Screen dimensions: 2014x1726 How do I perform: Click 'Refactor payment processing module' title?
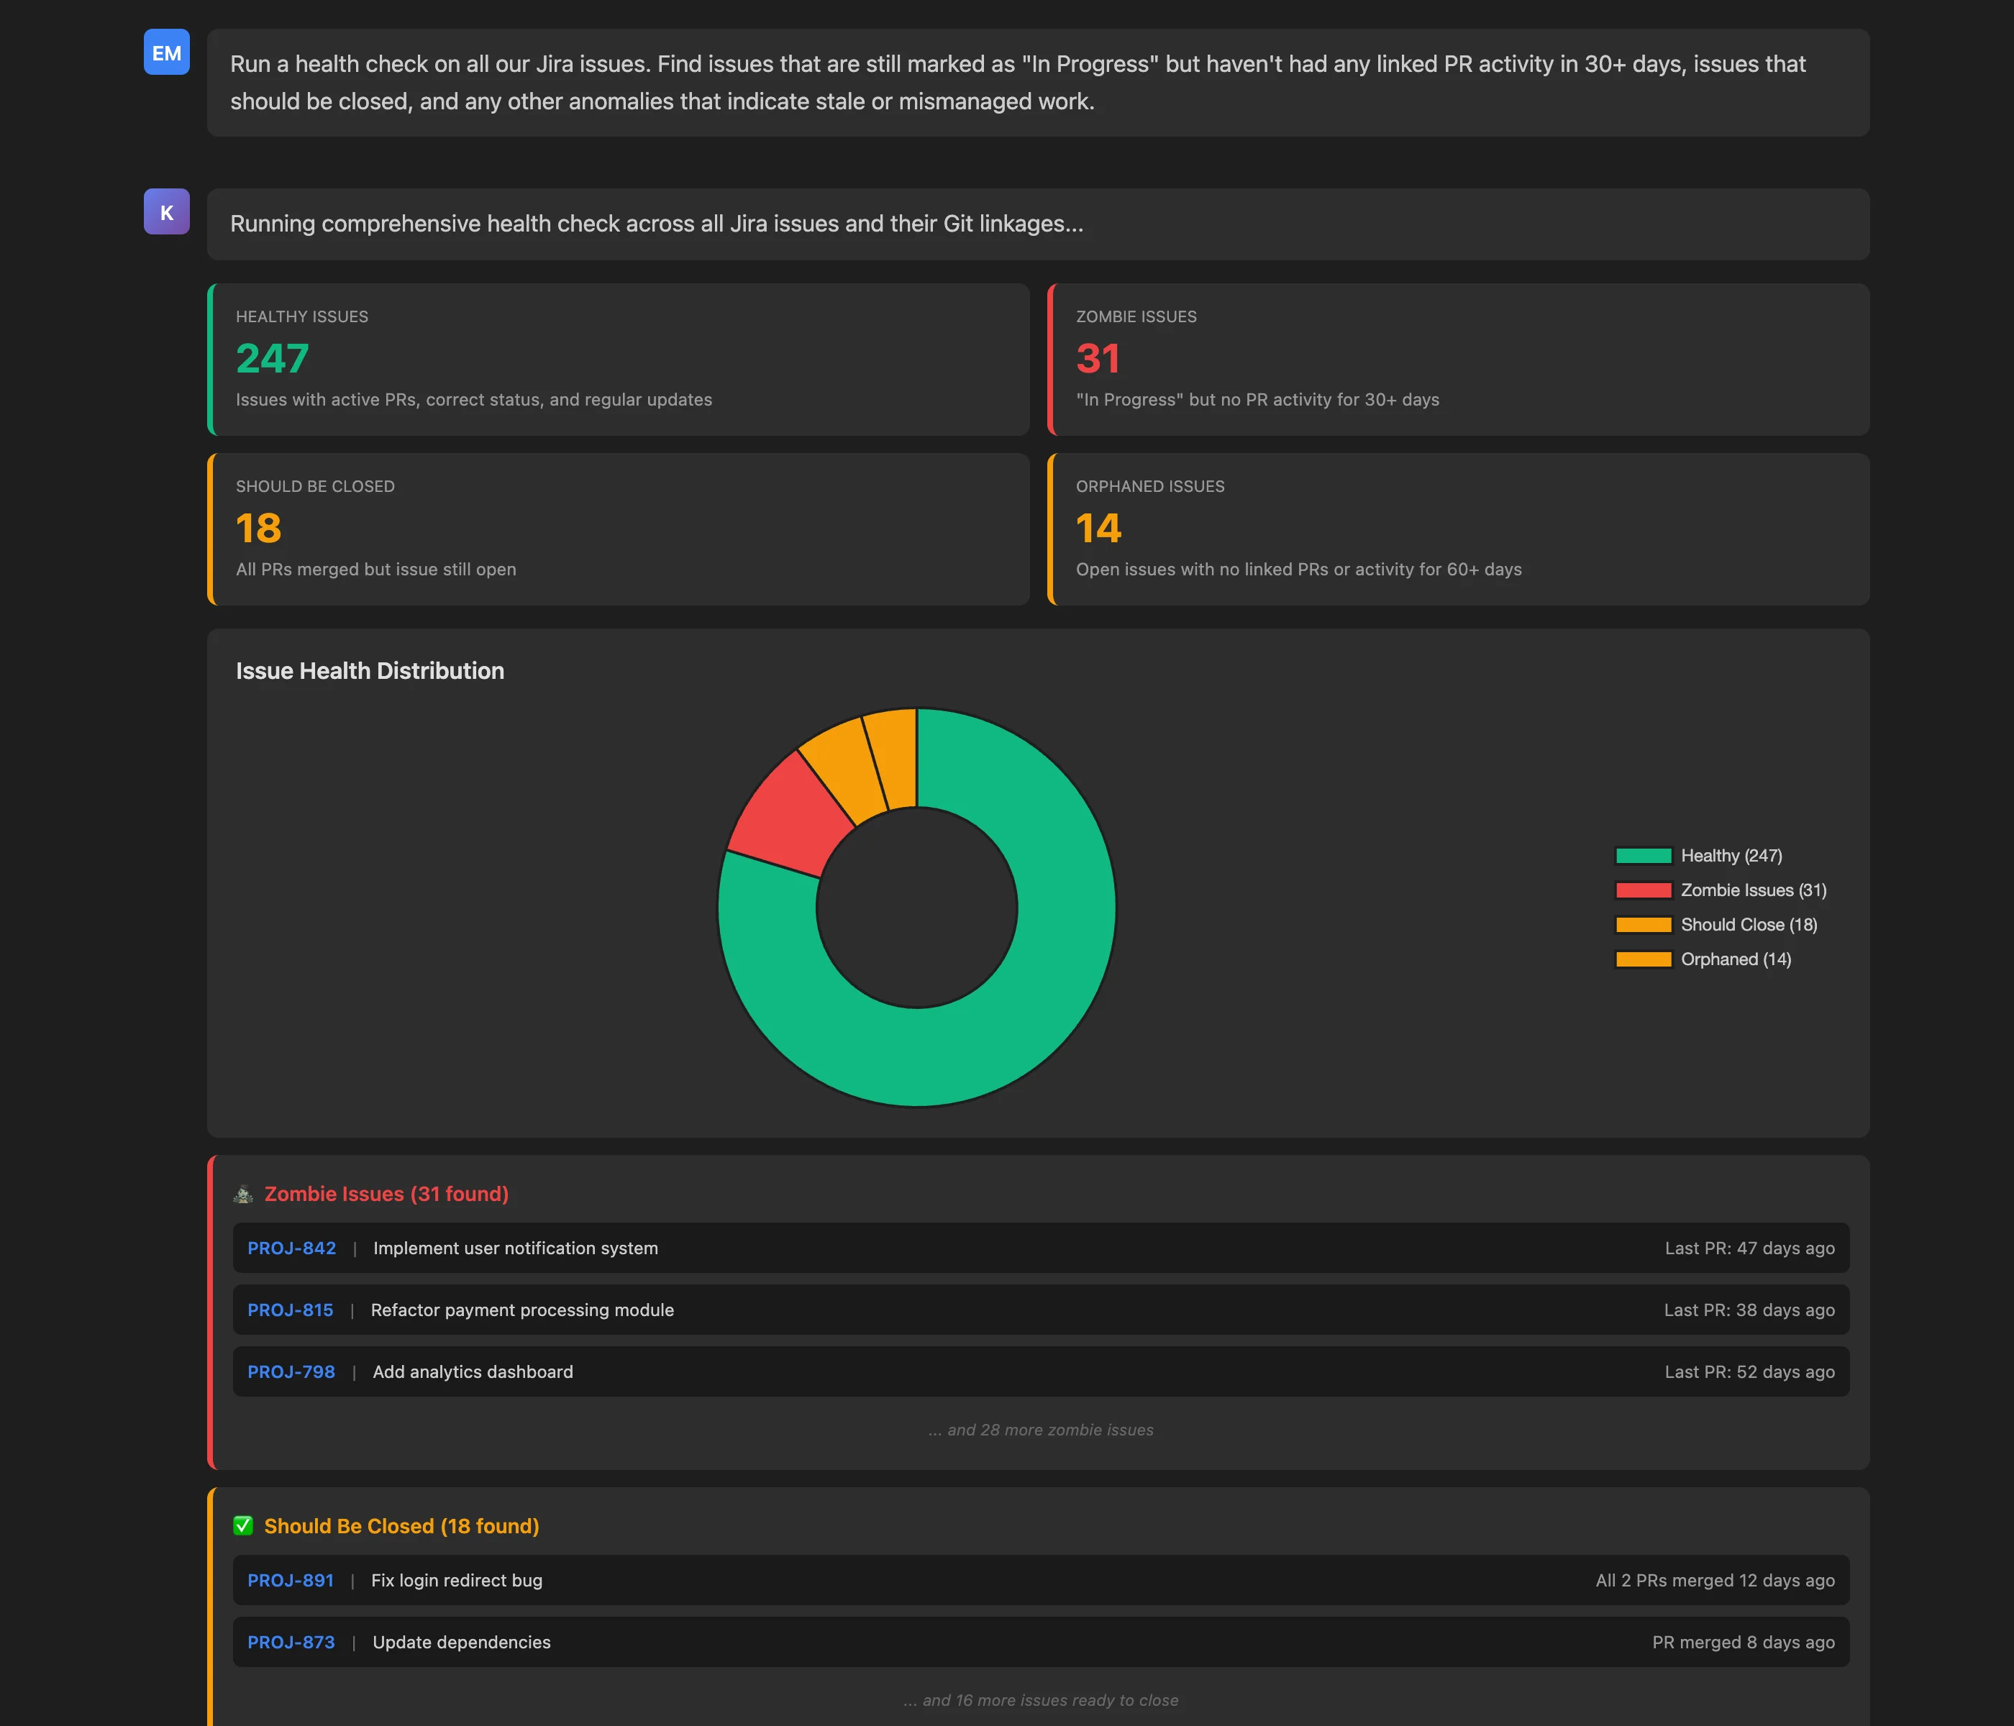(x=522, y=1310)
